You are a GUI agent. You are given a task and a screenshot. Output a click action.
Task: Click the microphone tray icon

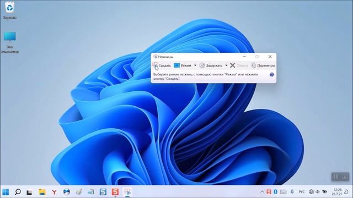coord(292,192)
